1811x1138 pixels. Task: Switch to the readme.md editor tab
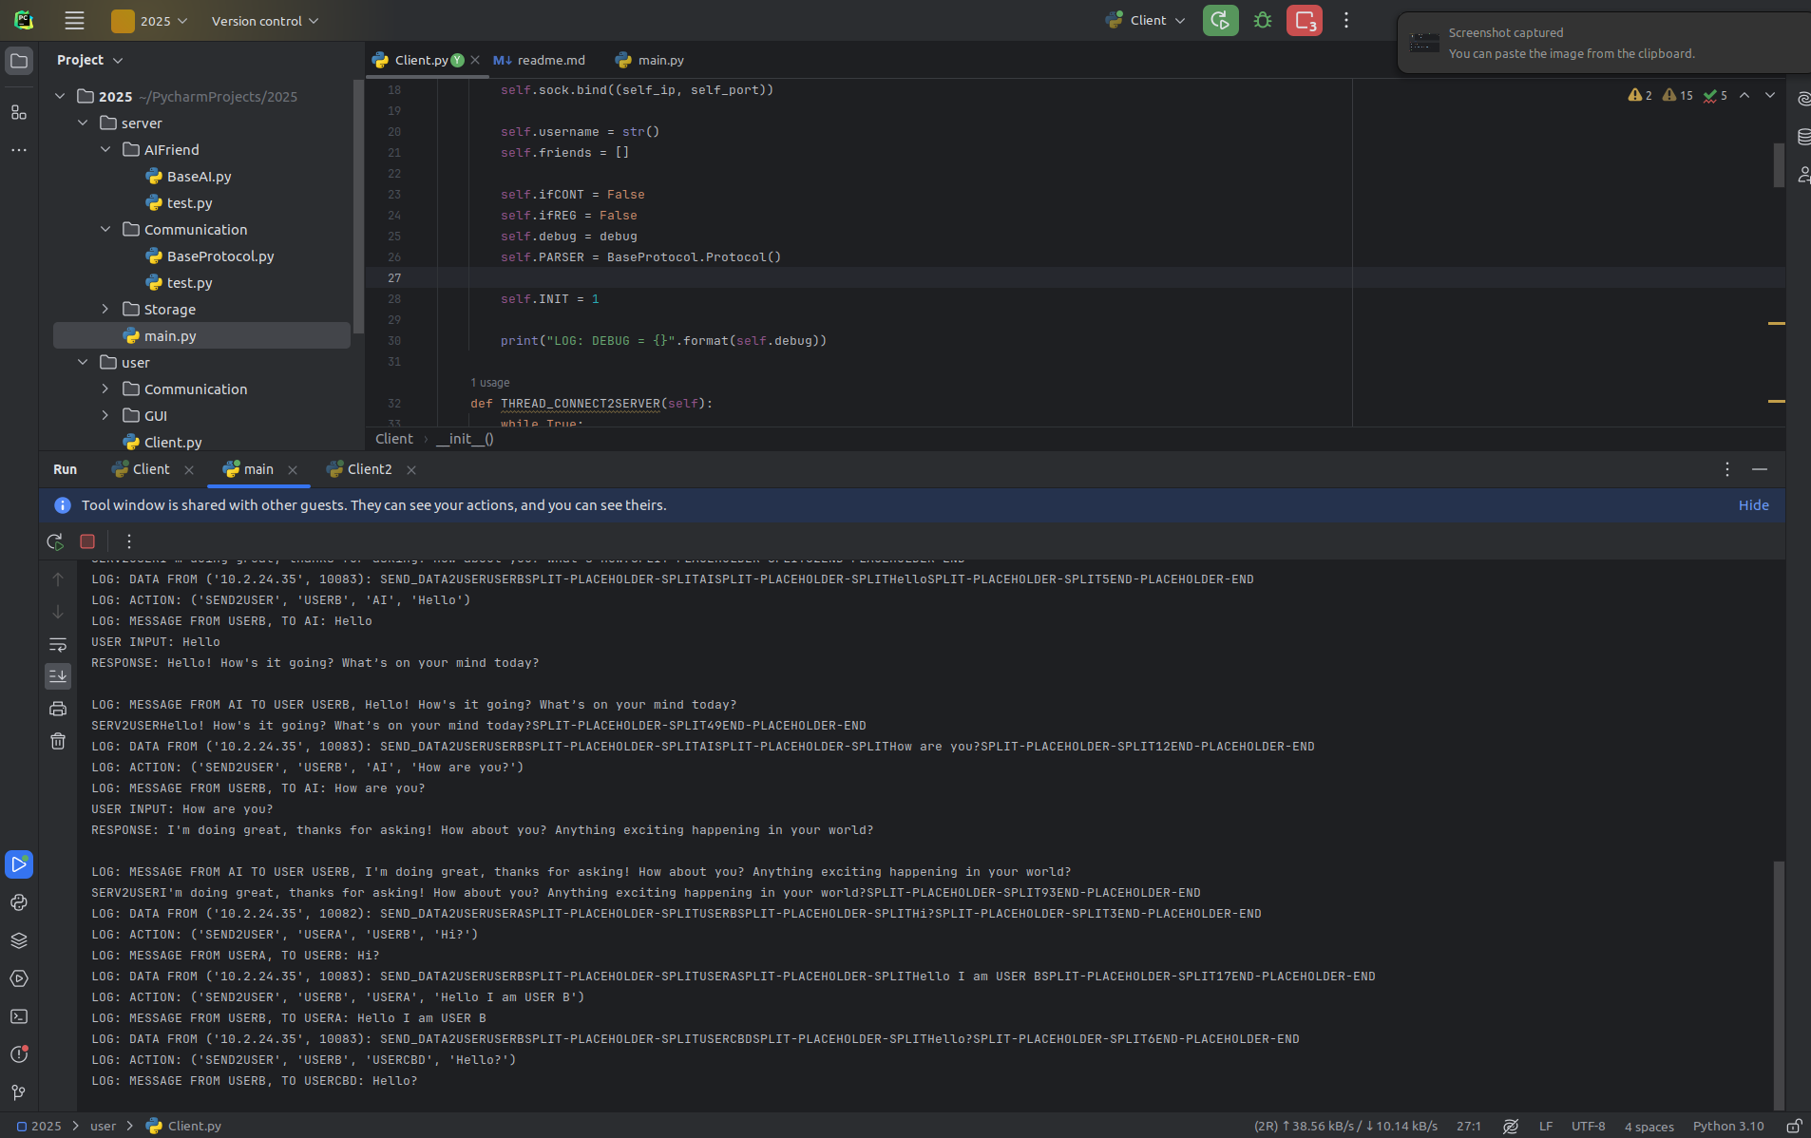pyautogui.click(x=540, y=60)
